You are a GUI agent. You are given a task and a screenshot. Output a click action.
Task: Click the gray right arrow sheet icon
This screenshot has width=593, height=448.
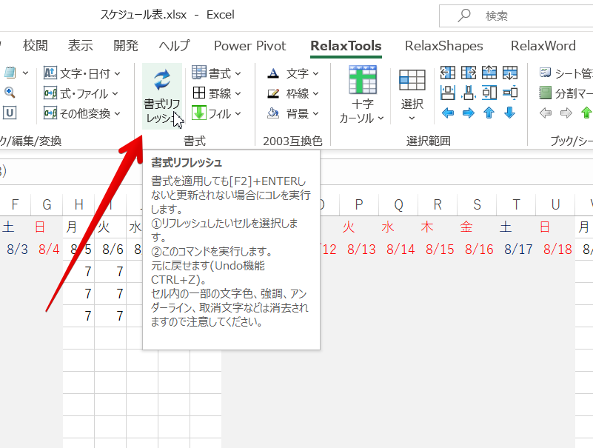tap(566, 113)
